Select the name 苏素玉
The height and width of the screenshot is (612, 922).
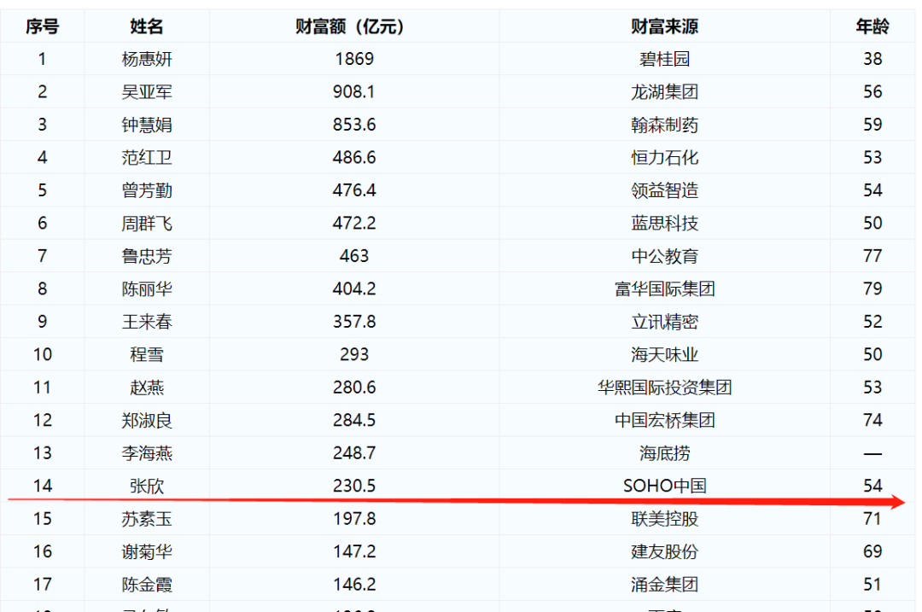147,519
